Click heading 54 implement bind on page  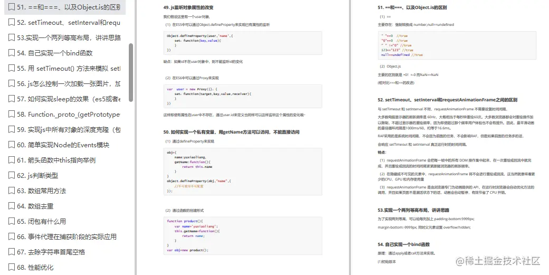404,244
